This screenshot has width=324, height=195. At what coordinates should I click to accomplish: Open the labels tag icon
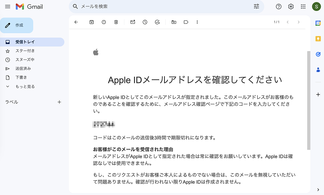186,22
